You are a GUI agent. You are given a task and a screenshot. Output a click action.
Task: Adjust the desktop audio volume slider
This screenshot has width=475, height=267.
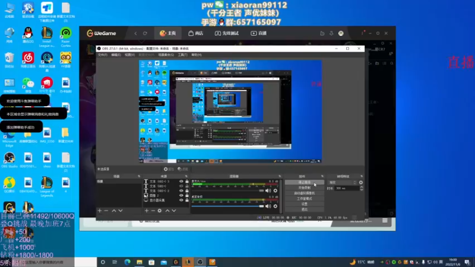[x=227, y=206]
